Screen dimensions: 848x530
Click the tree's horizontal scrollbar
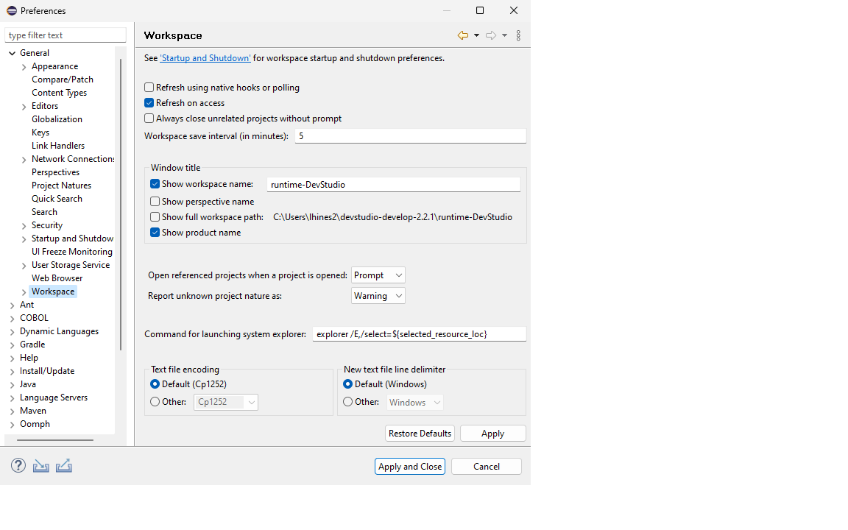55,440
